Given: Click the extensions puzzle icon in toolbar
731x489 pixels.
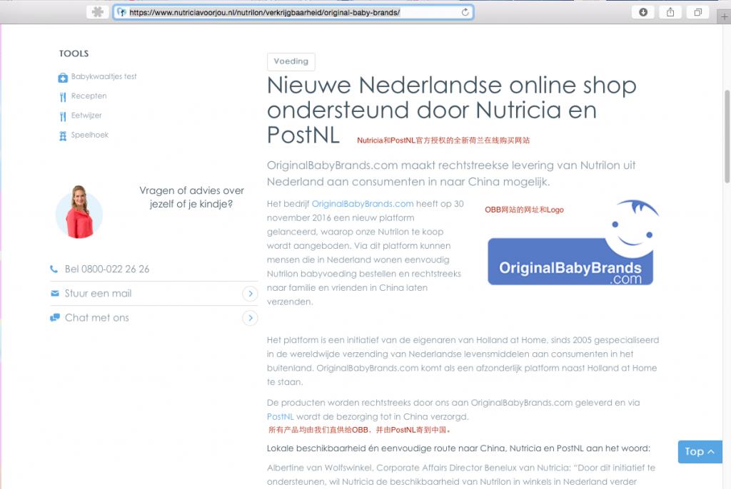Looking at the screenshot, I should click(97, 12).
